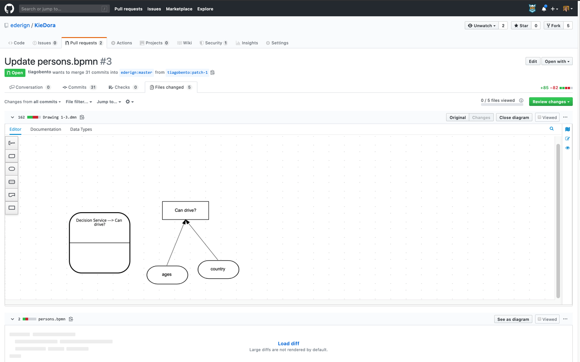Select the Decision Service node
Image resolution: width=580 pixels, height=362 pixels.
coord(100,243)
